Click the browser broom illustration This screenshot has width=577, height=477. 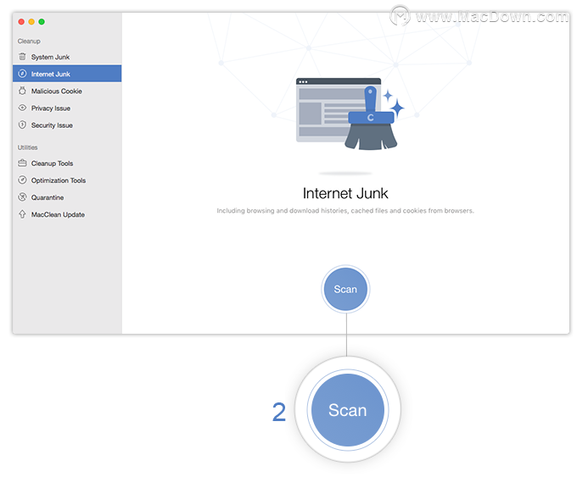coord(350,114)
